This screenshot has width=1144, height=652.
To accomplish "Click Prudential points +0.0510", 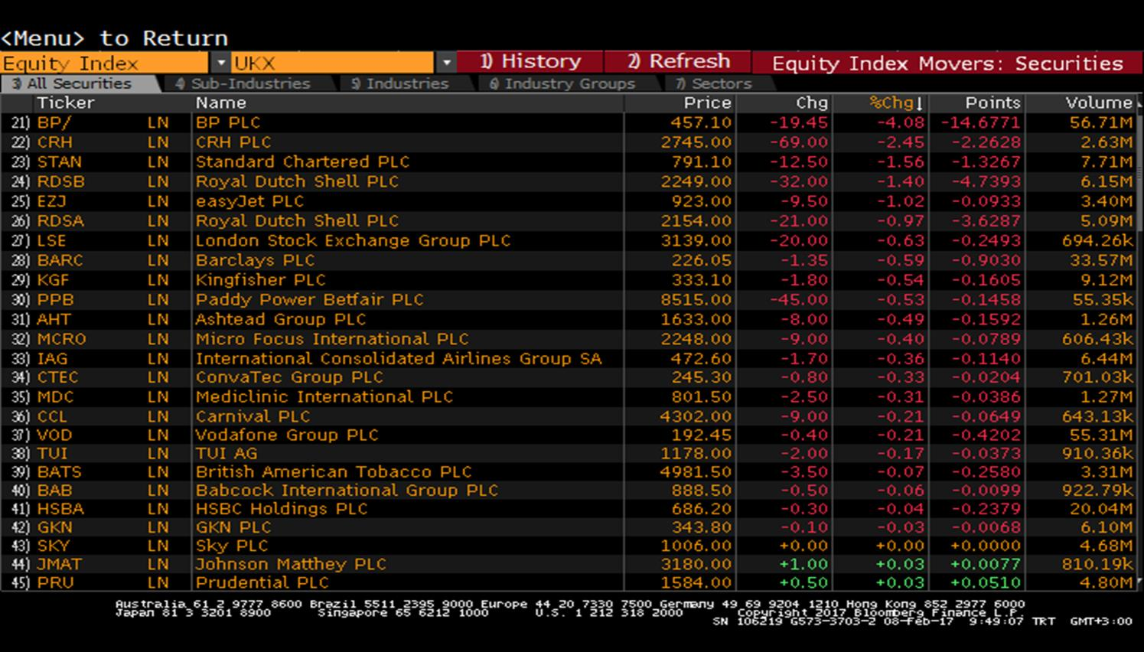I will click(x=985, y=582).
